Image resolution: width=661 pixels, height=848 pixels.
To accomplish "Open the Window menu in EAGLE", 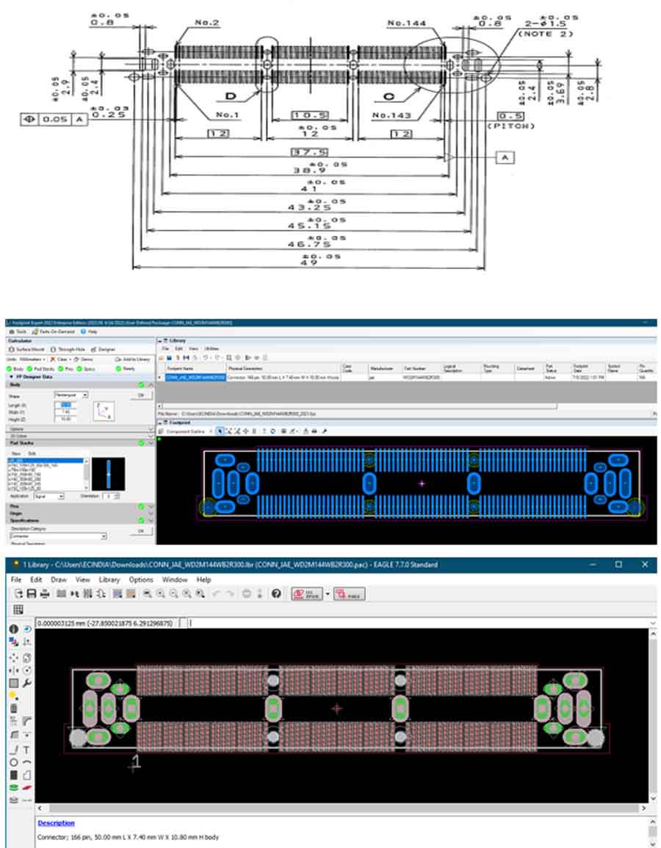I will point(175,579).
